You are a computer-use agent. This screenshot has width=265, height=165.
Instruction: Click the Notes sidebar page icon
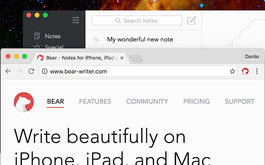click(37, 36)
